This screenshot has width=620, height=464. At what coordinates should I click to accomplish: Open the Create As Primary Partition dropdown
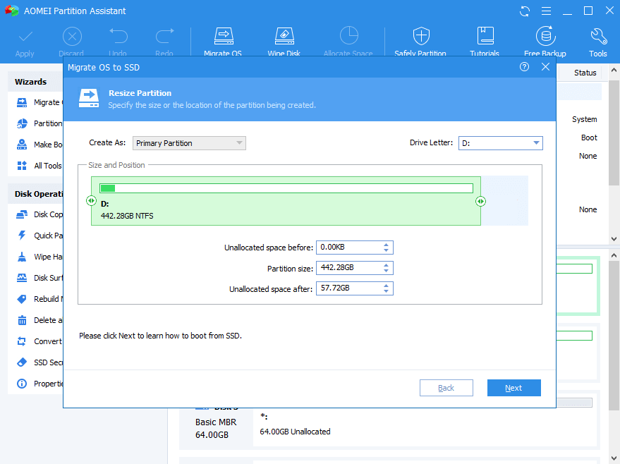coord(189,143)
